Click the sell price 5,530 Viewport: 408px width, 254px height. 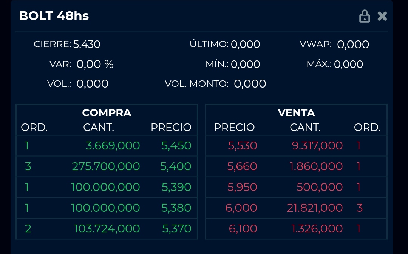point(243,146)
